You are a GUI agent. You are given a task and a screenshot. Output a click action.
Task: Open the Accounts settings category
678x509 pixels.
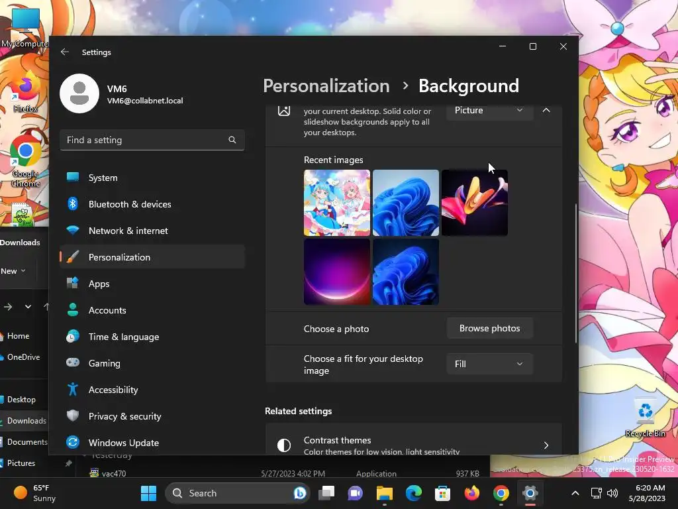click(152, 310)
